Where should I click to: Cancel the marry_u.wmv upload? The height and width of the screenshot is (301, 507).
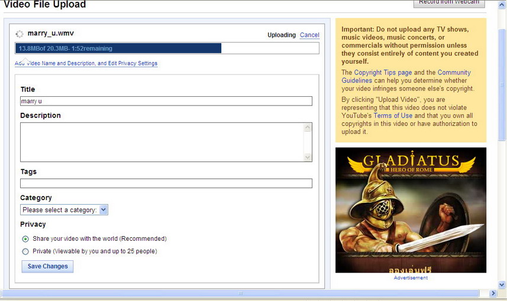(309, 35)
